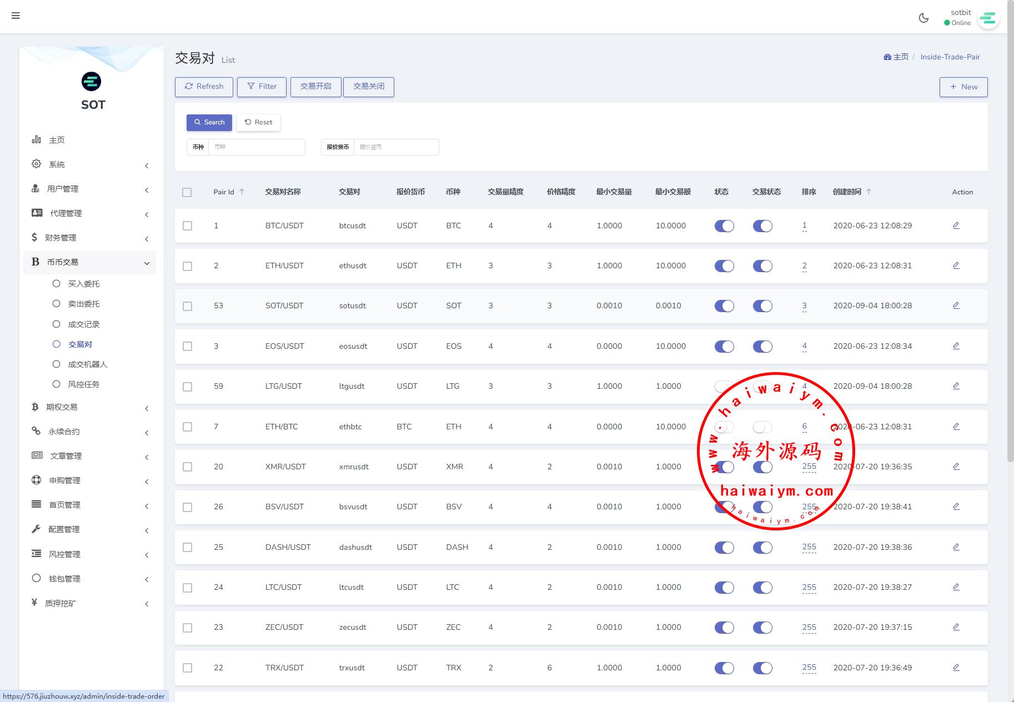
Task: Click the sotbit user avatar
Action: point(987,19)
